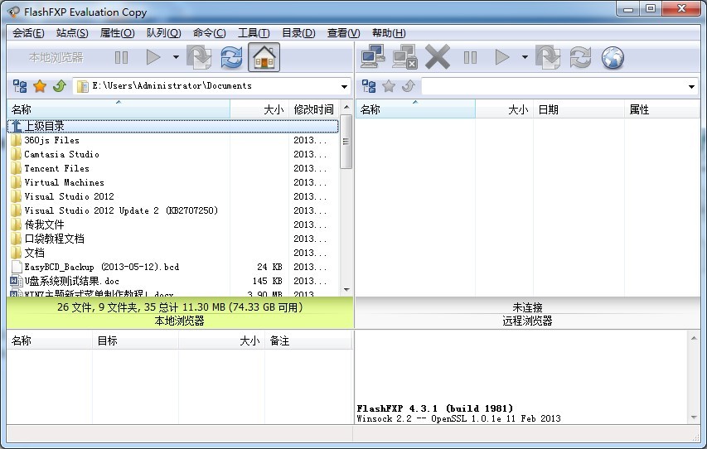Viewport: 707px width, 449px height.
Task: Sort local files by 名称 column
Action: pos(119,109)
